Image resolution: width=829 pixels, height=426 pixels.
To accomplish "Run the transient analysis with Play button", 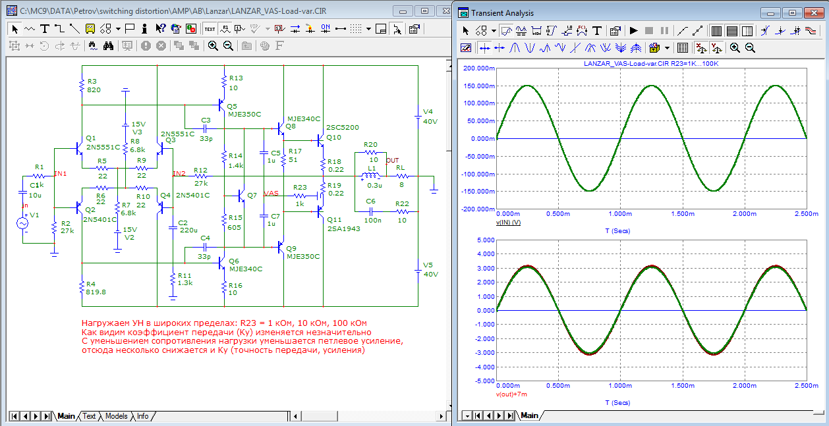I will pos(633,30).
